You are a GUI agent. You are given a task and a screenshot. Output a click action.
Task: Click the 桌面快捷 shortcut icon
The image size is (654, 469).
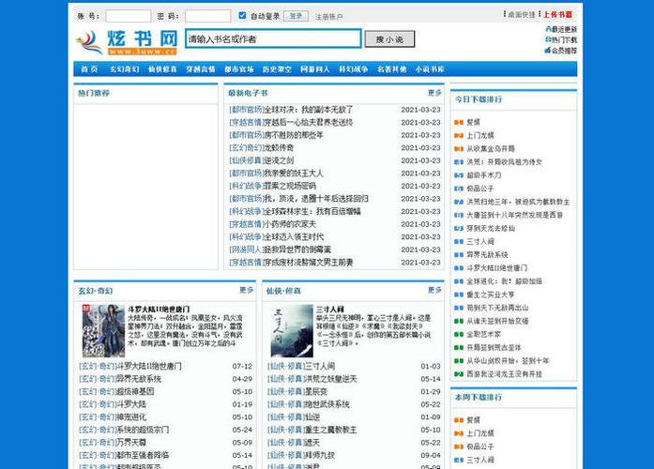tap(505, 15)
